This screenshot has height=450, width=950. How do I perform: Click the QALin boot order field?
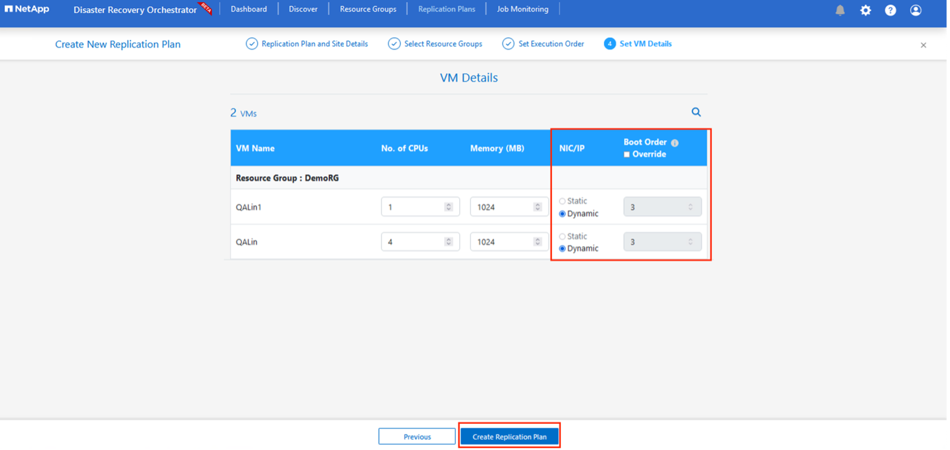point(662,241)
